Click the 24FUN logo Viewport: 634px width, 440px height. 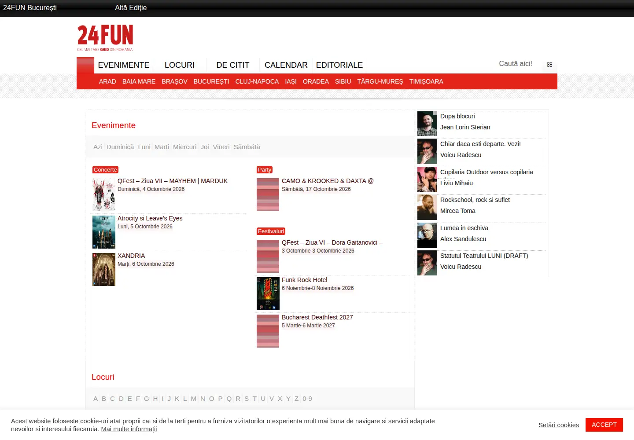tap(105, 38)
